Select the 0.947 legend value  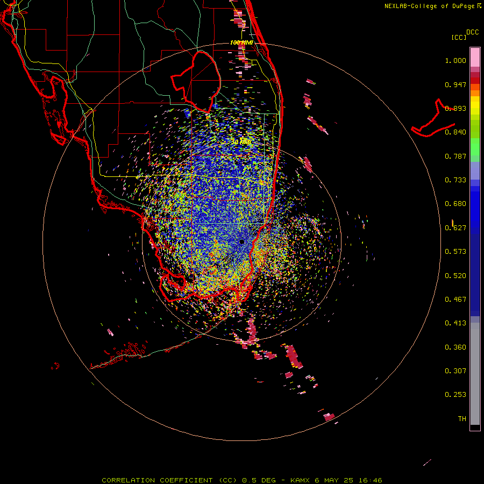tap(455, 84)
